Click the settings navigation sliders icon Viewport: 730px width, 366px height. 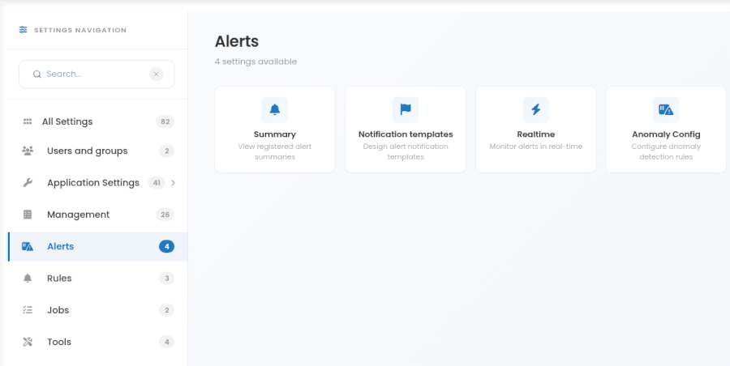(23, 30)
